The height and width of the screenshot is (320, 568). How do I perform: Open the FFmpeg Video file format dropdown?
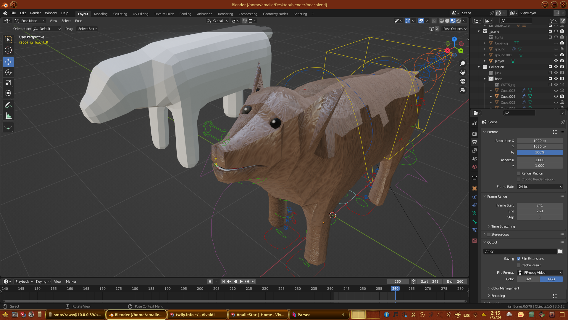click(x=540, y=273)
